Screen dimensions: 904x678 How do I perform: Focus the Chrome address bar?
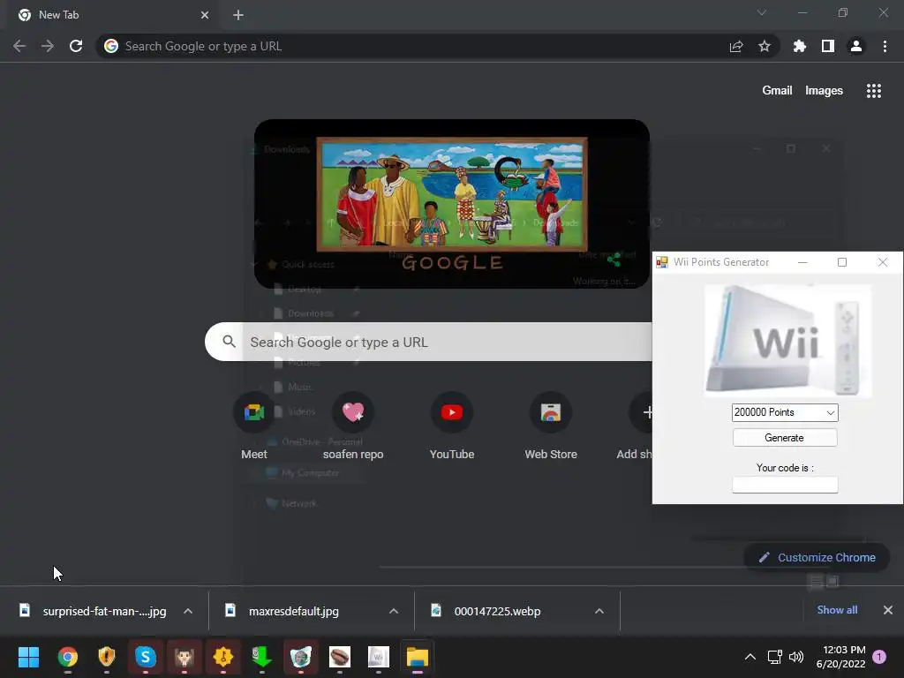pyautogui.click(x=410, y=46)
